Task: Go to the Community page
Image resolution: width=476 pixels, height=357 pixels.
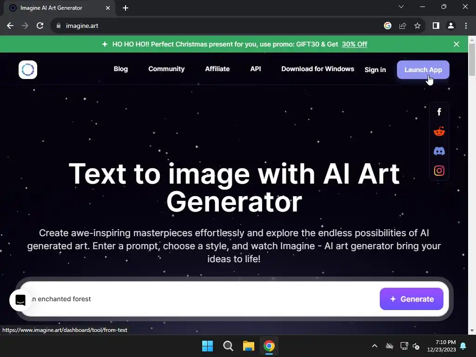Action: coord(166,69)
